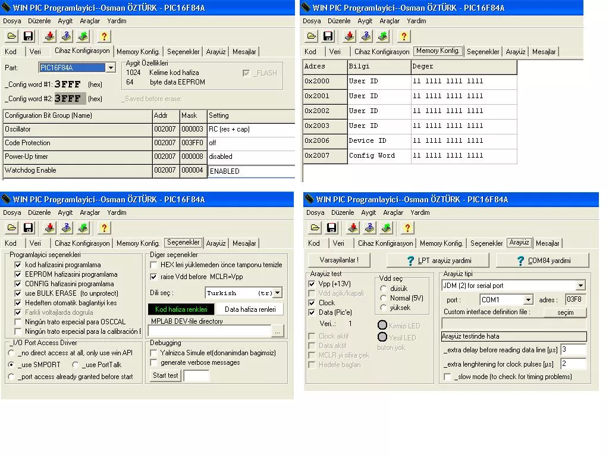The image size is (609, 457).
Task: Click the save floppy icon in the Memory Konfig. window
Action: (328, 36)
